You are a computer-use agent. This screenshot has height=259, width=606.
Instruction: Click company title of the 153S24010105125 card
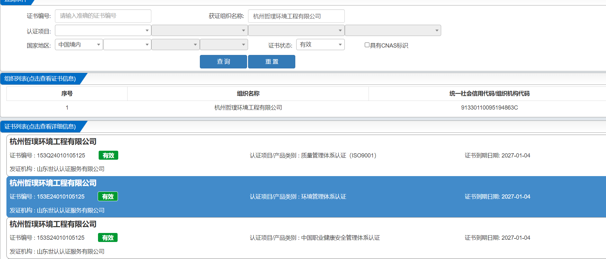click(53, 224)
